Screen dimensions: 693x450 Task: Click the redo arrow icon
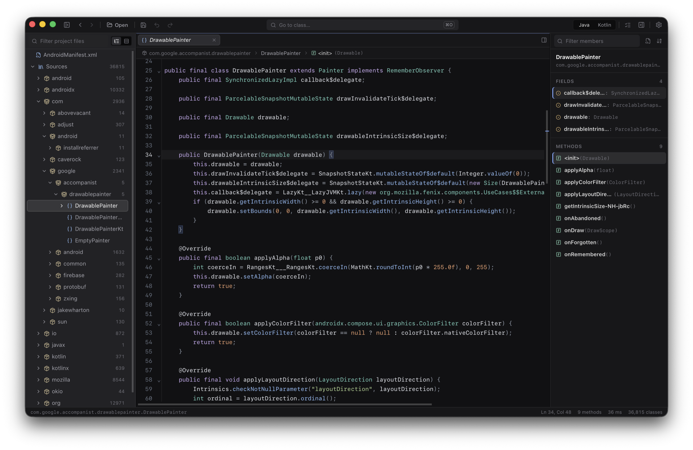170,25
